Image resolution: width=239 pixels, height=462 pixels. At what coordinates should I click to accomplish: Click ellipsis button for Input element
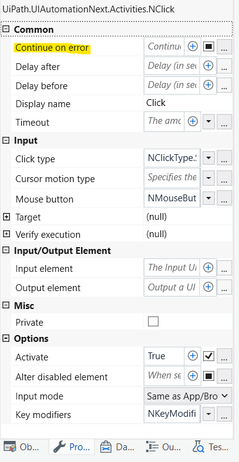(224, 268)
